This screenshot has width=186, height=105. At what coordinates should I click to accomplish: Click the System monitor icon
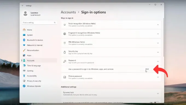click(24, 35)
